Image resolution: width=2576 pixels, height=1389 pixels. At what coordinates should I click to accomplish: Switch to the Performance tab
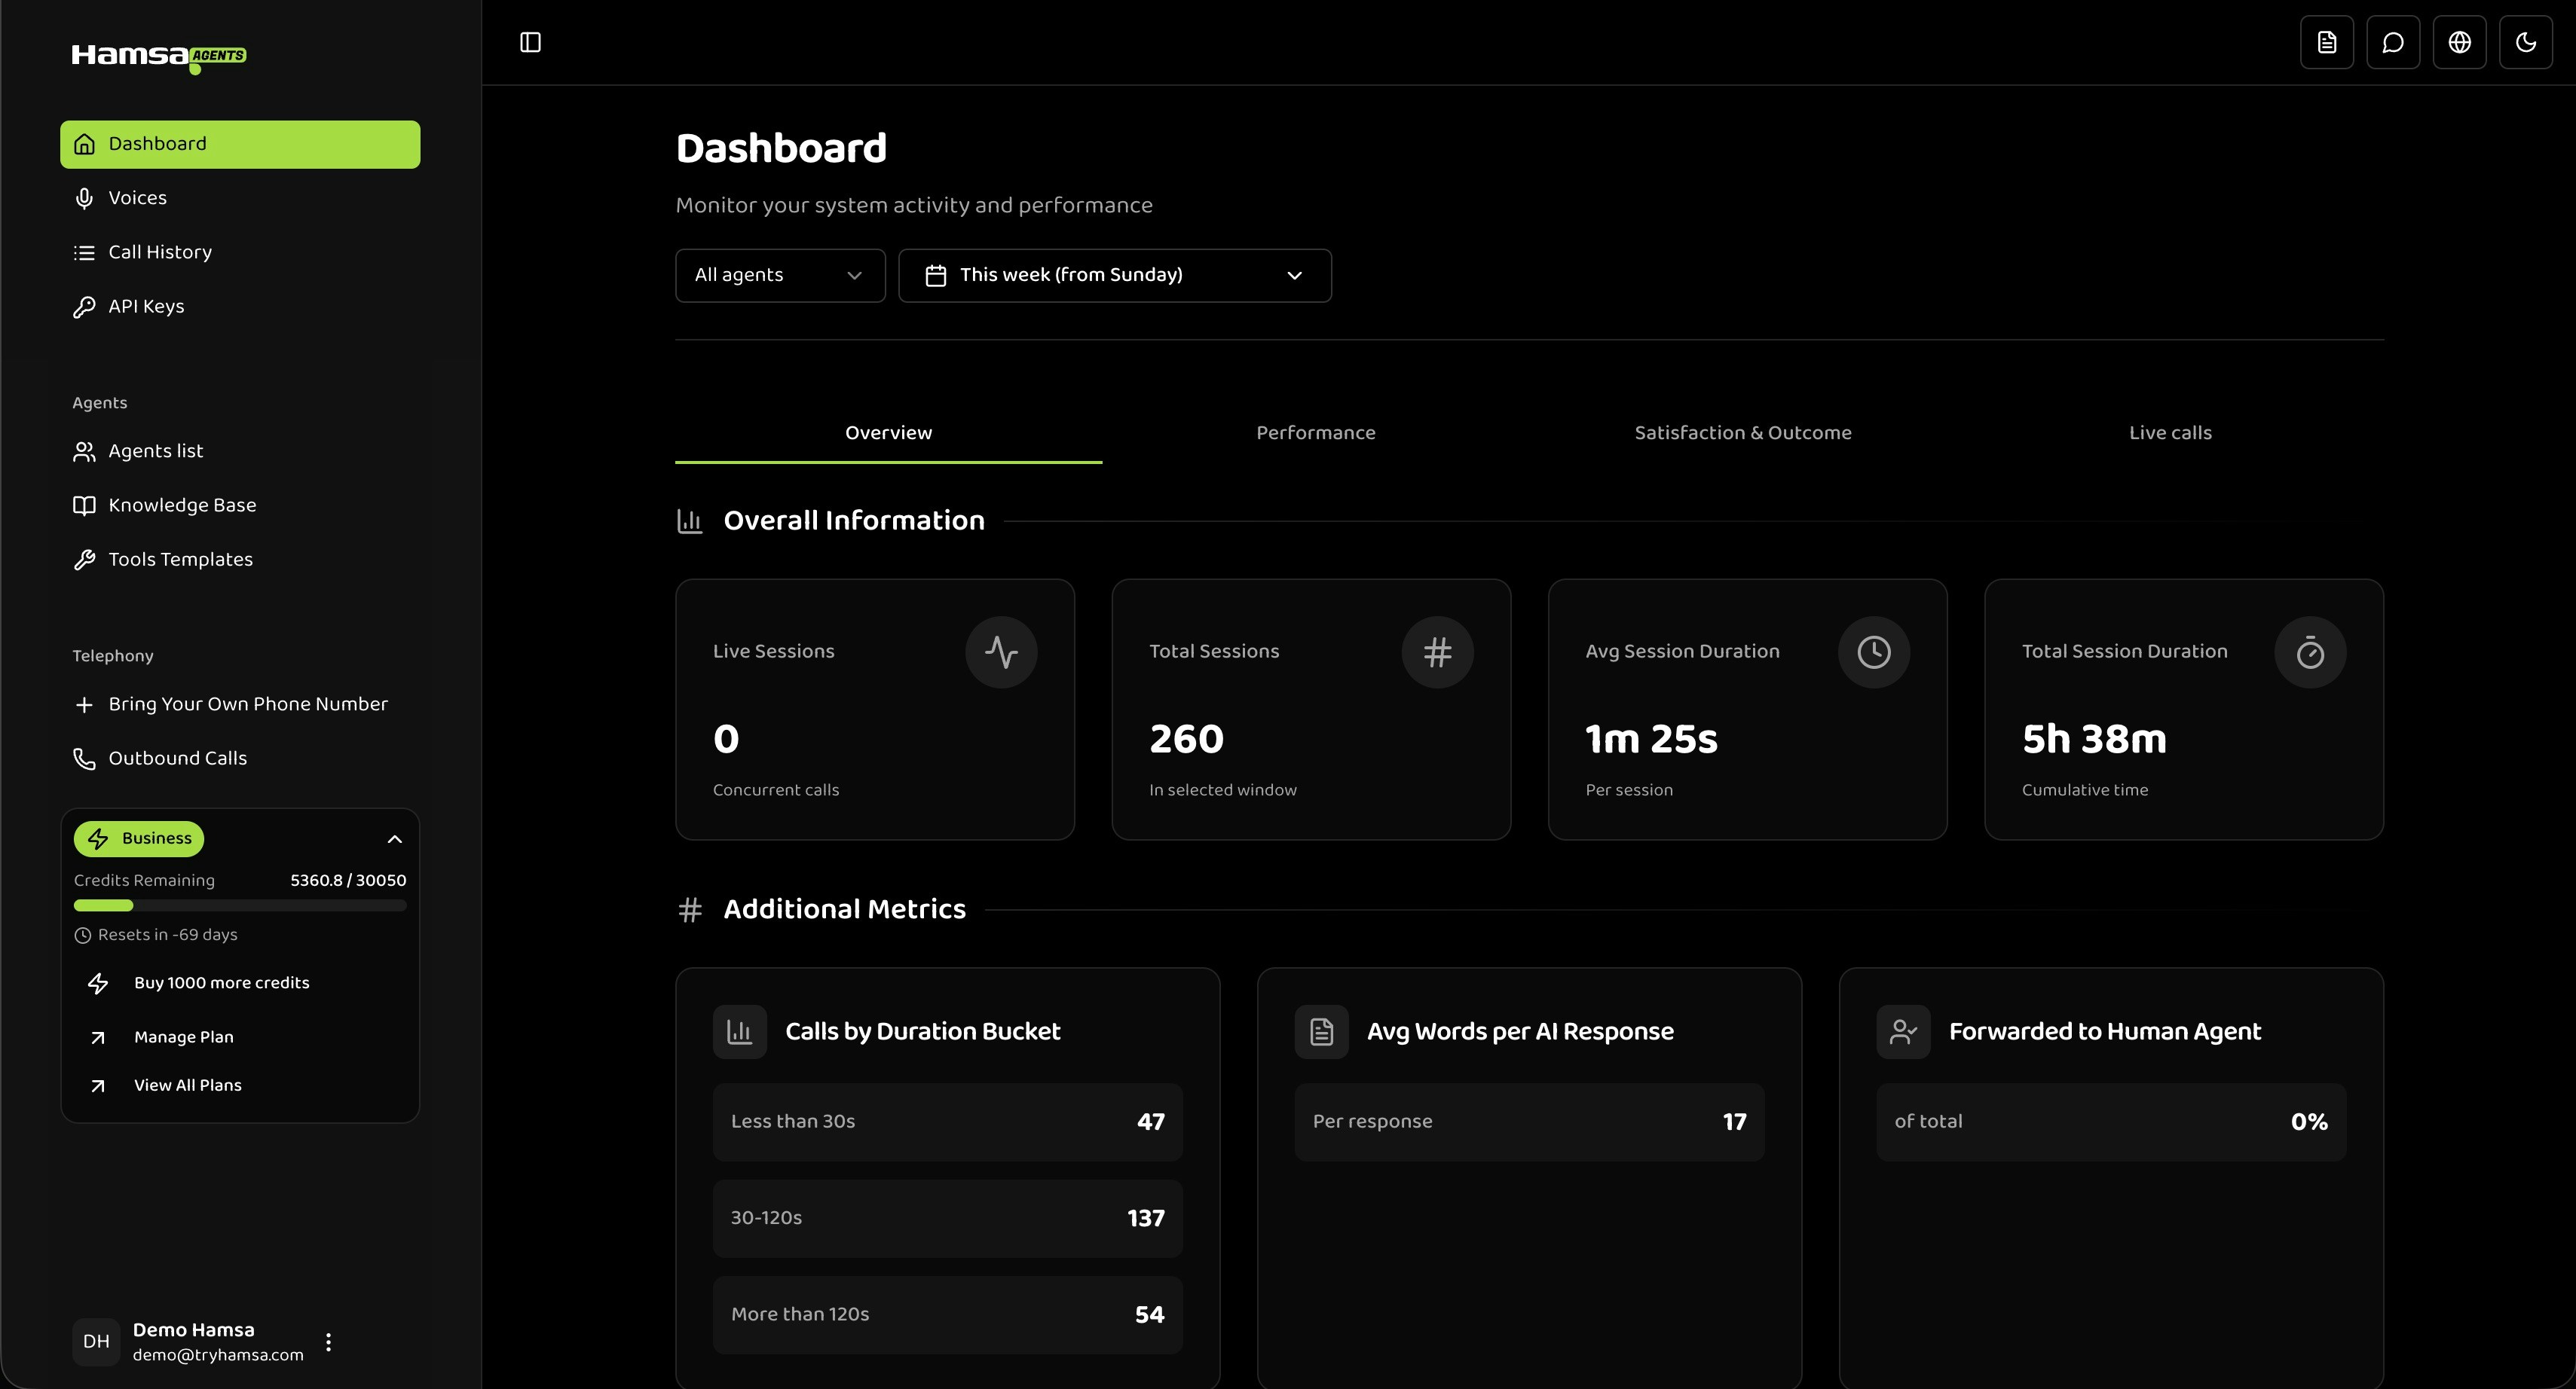pos(1315,432)
